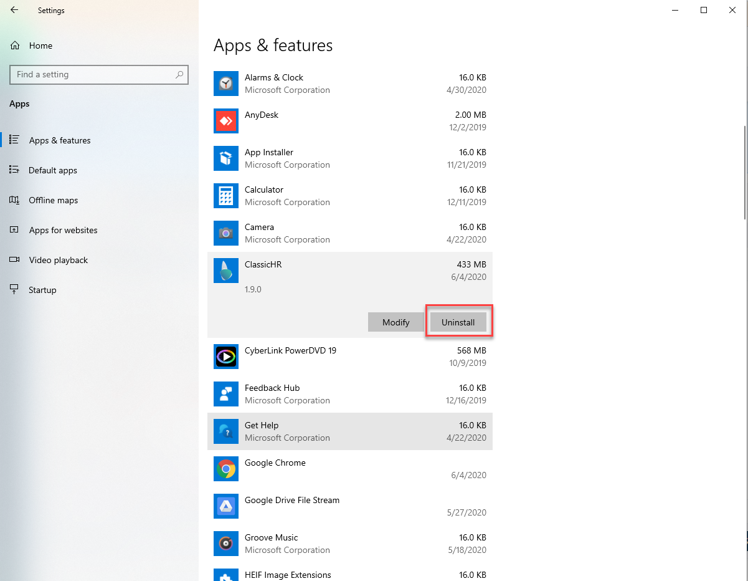The height and width of the screenshot is (581, 748).
Task: Click the Get Help app icon
Action: 226,431
